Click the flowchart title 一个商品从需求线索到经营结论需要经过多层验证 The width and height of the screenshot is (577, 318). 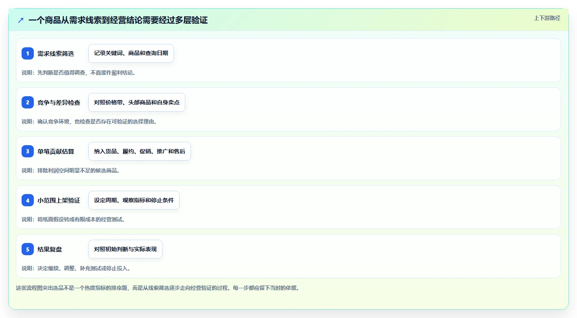118,20
